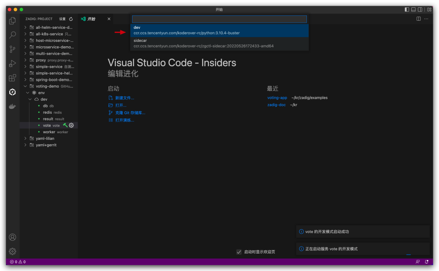The width and height of the screenshot is (439, 271).
Task: Select the Source Control icon
Action: pyautogui.click(x=12, y=49)
